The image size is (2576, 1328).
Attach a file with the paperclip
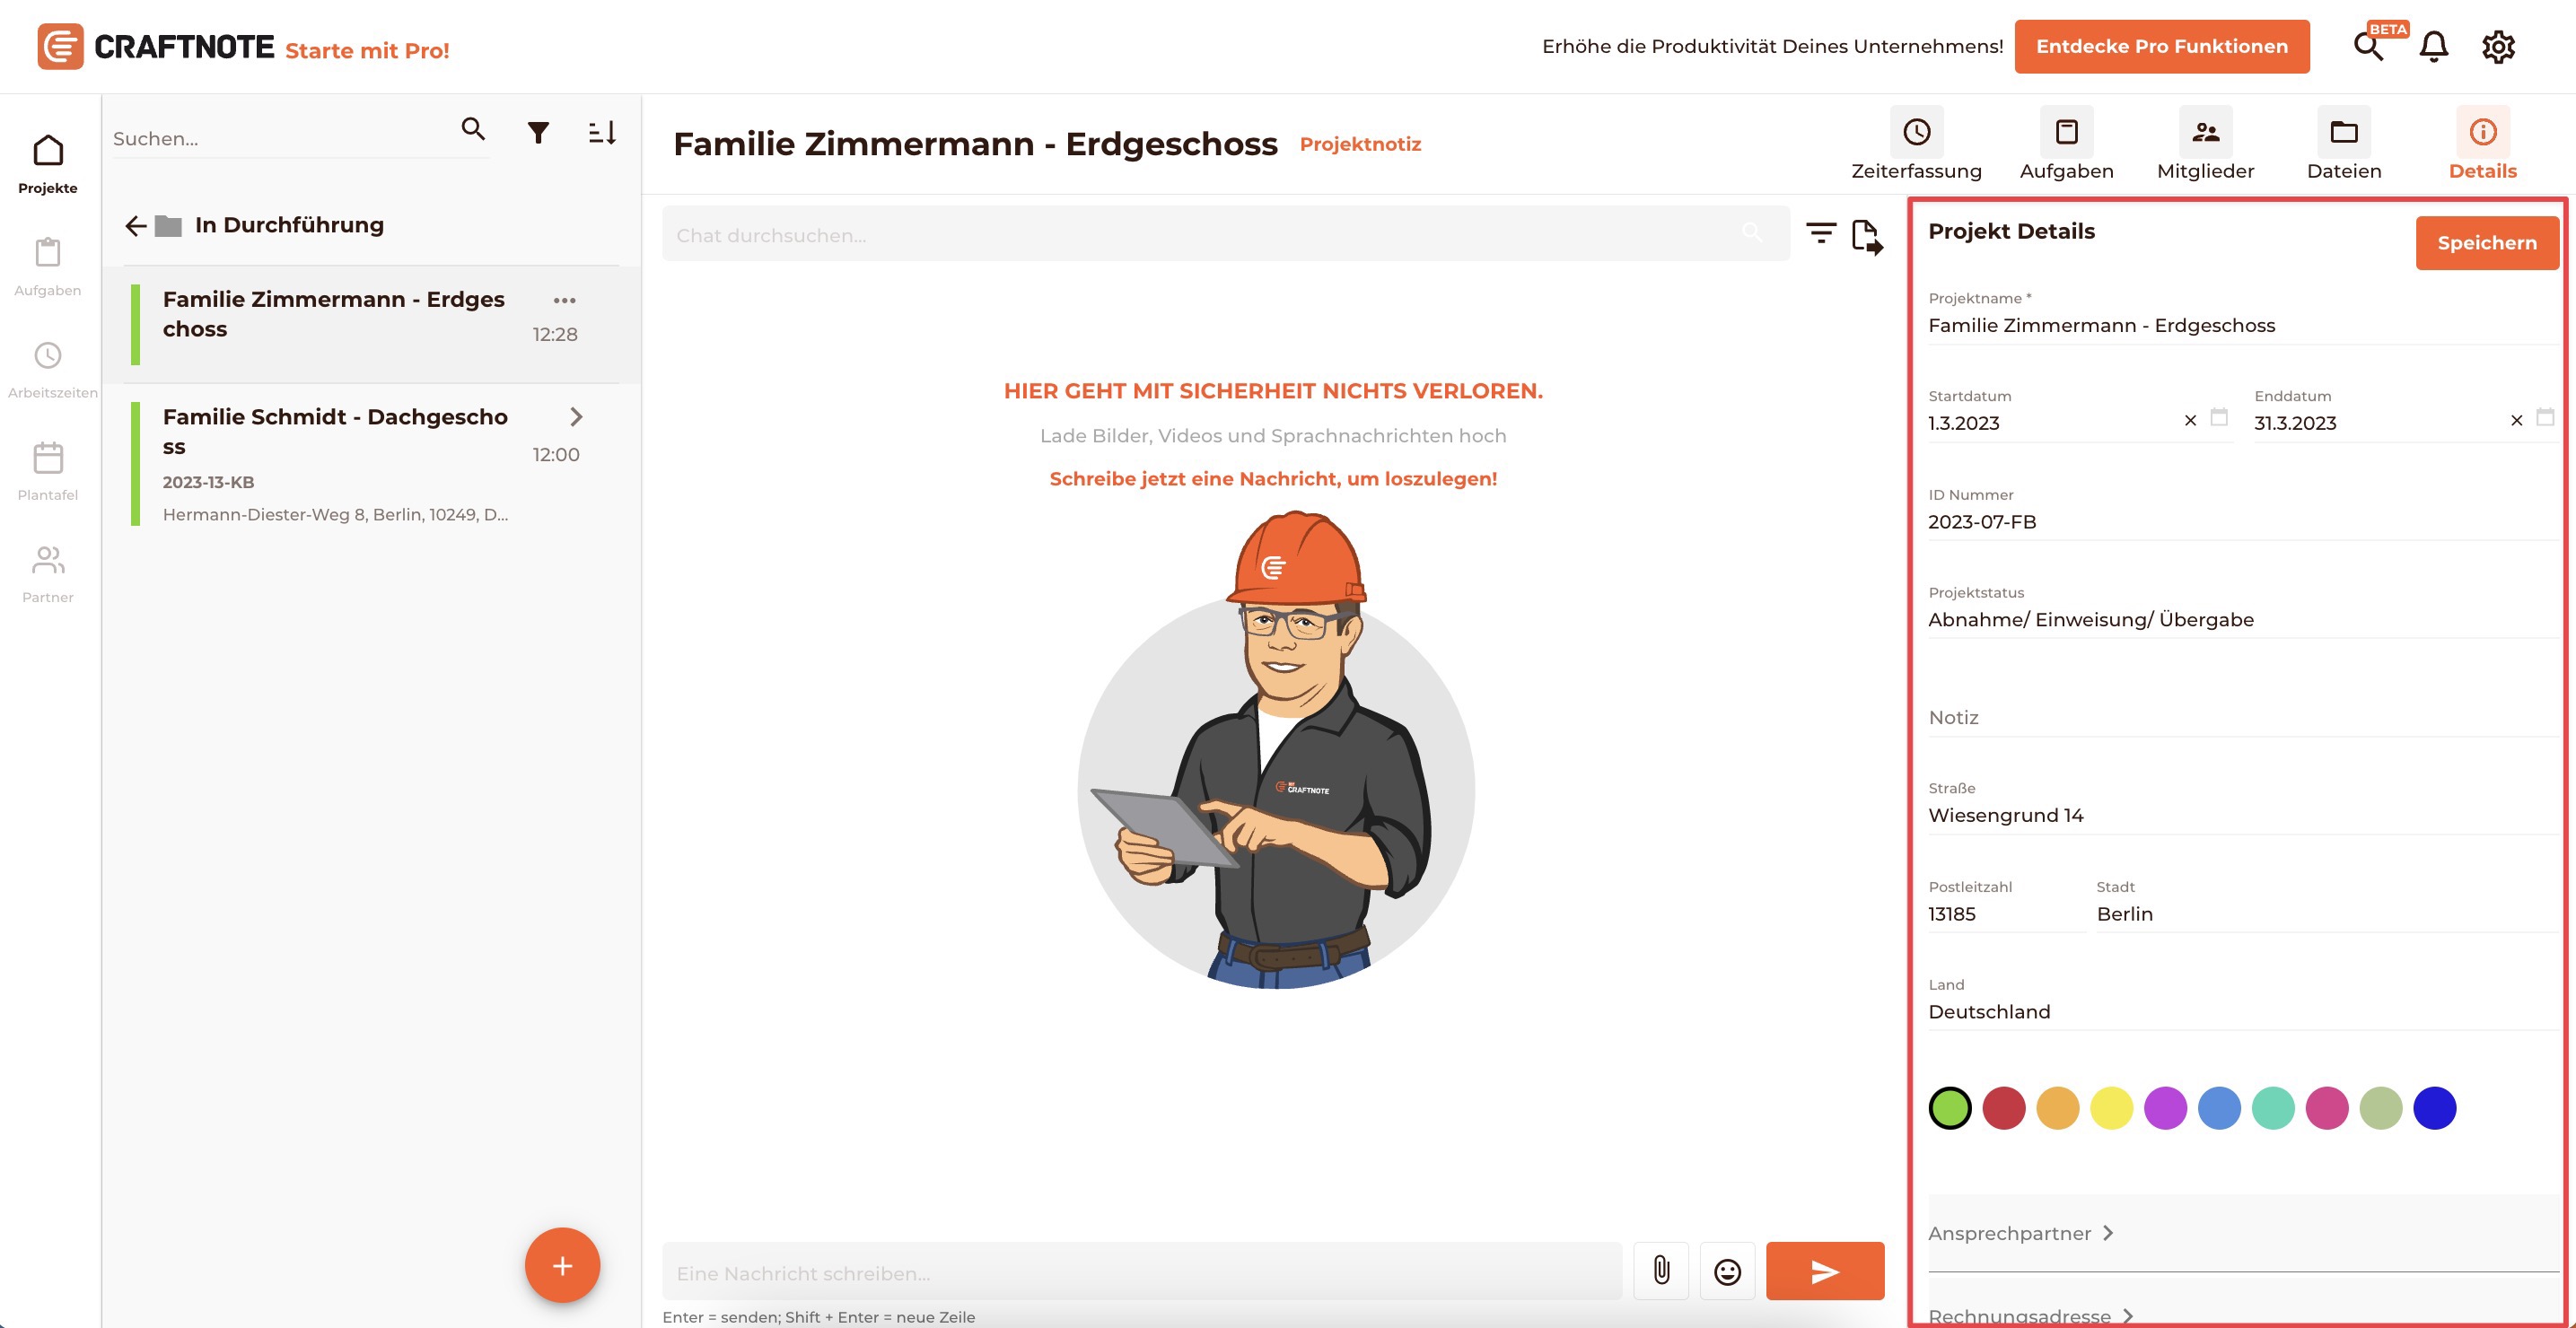click(x=1661, y=1270)
